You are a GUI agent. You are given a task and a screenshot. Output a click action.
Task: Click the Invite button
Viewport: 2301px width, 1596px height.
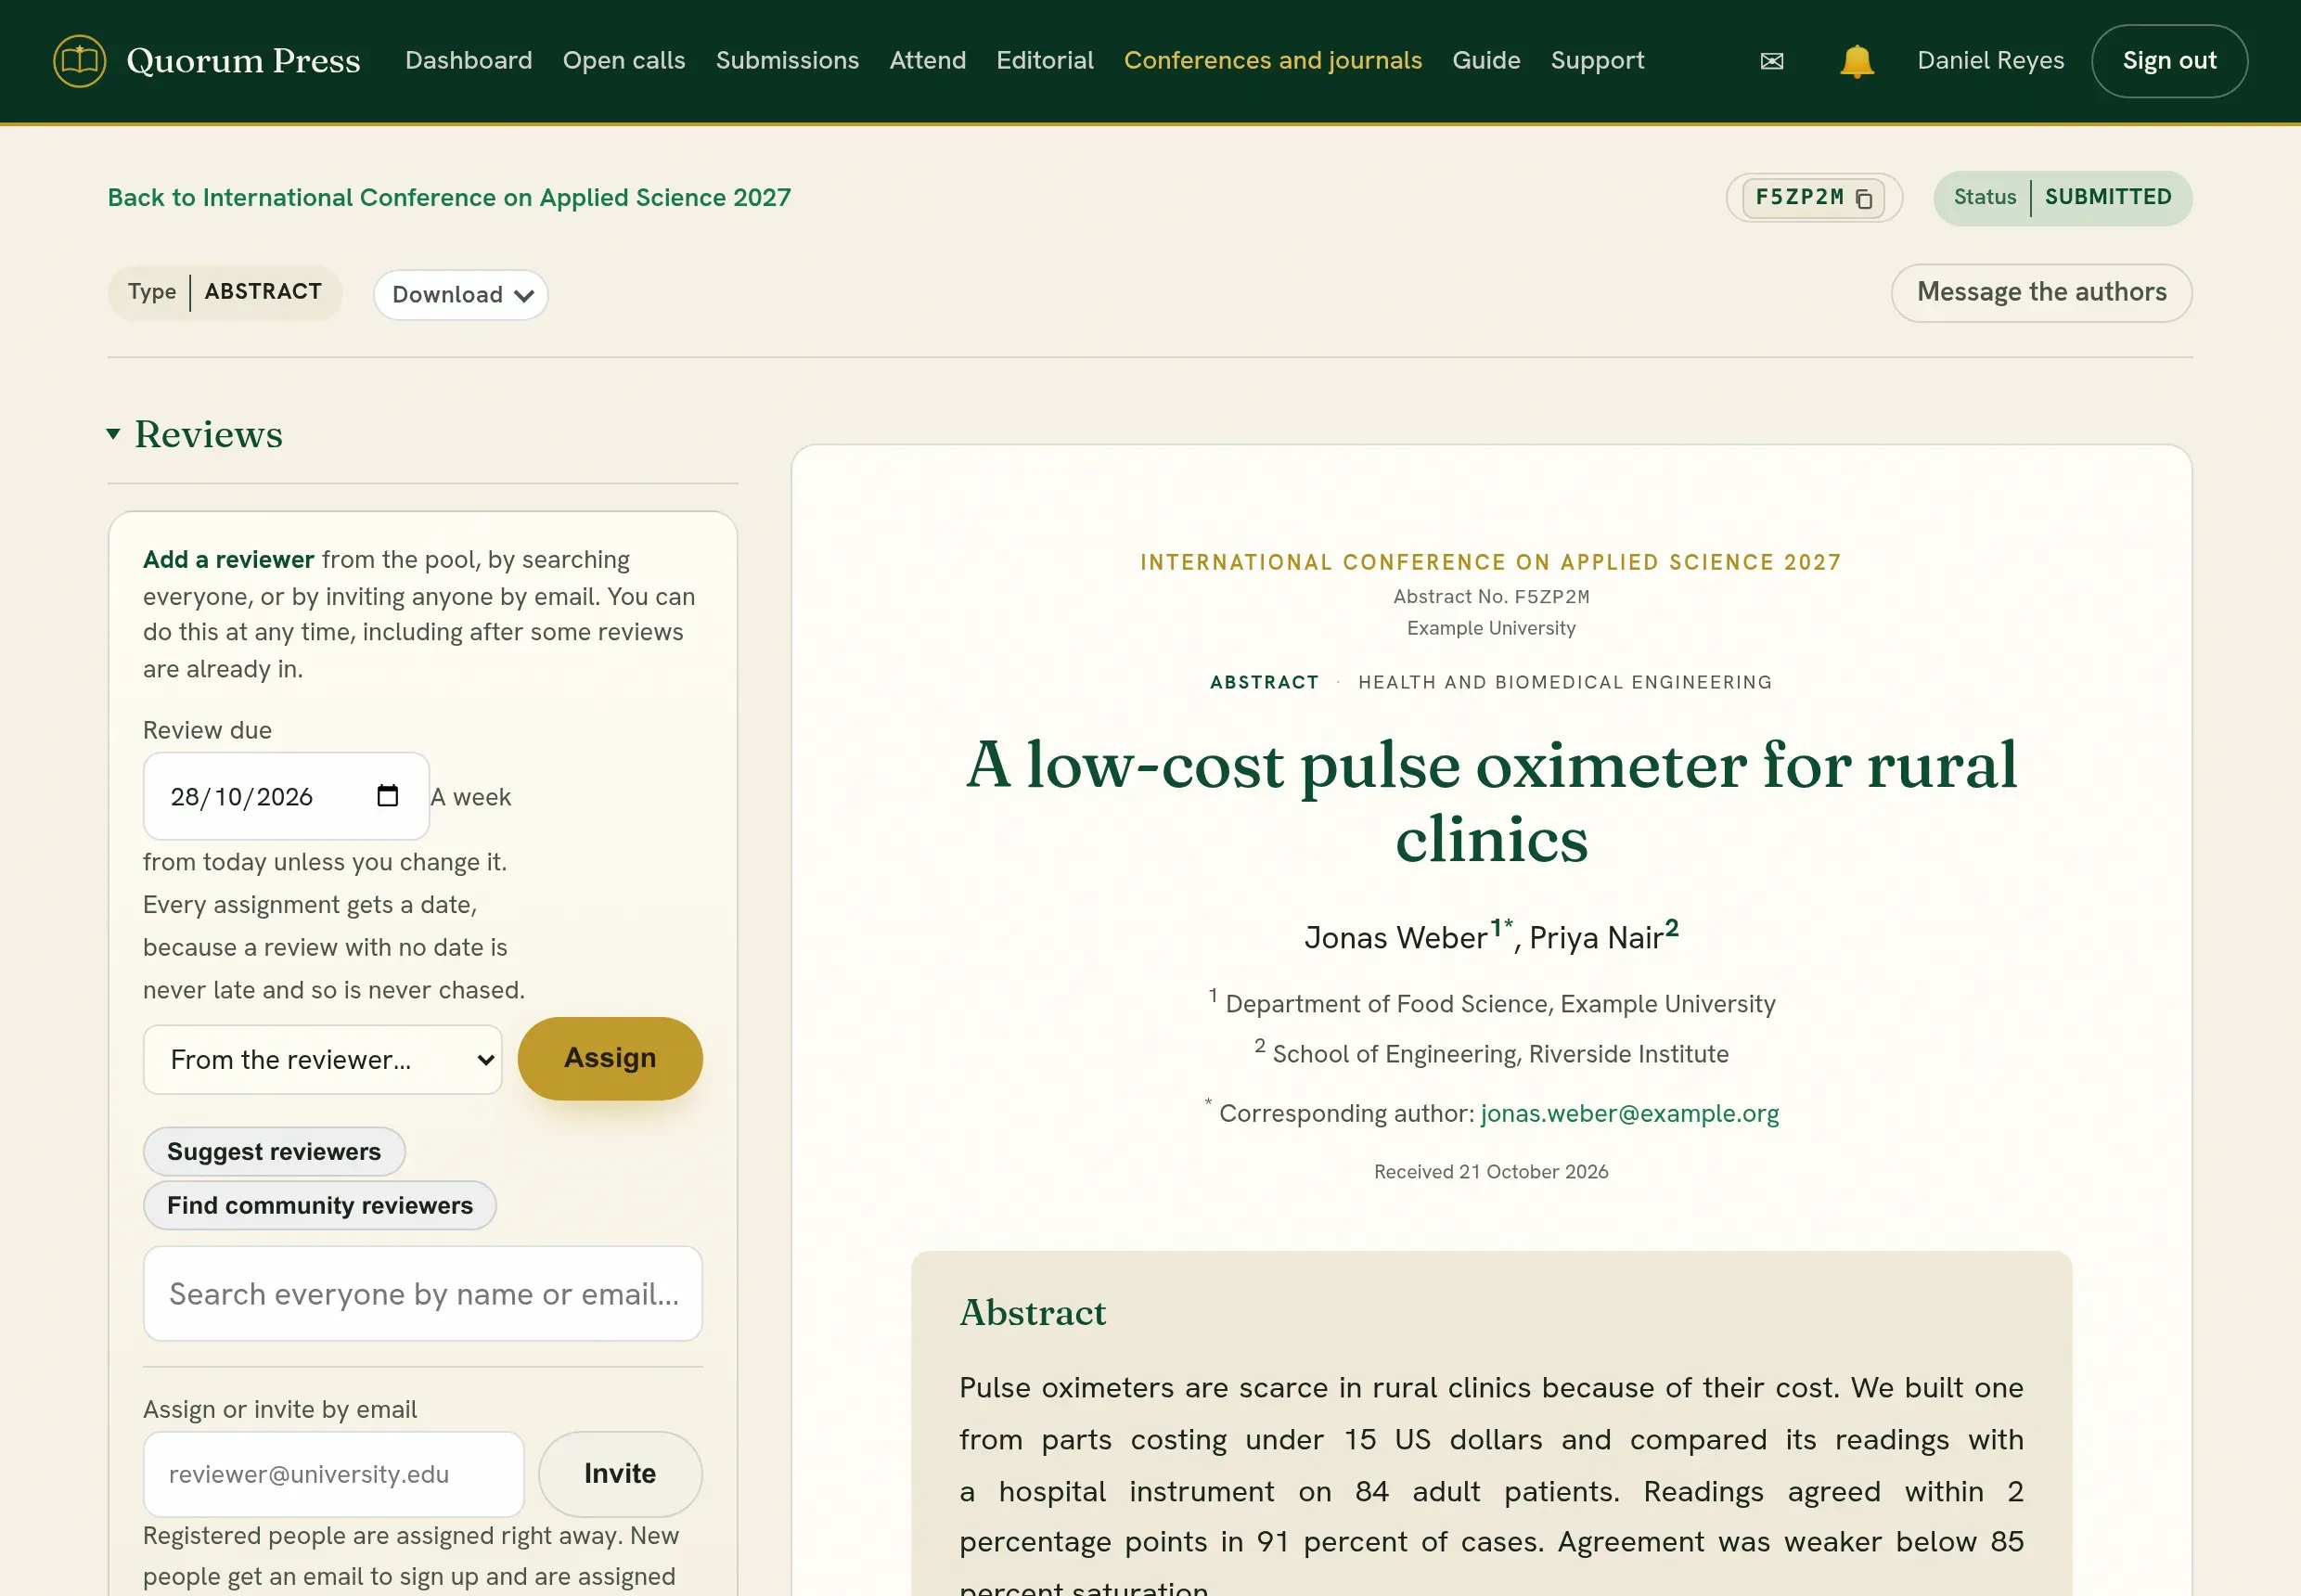pos(620,1473)
